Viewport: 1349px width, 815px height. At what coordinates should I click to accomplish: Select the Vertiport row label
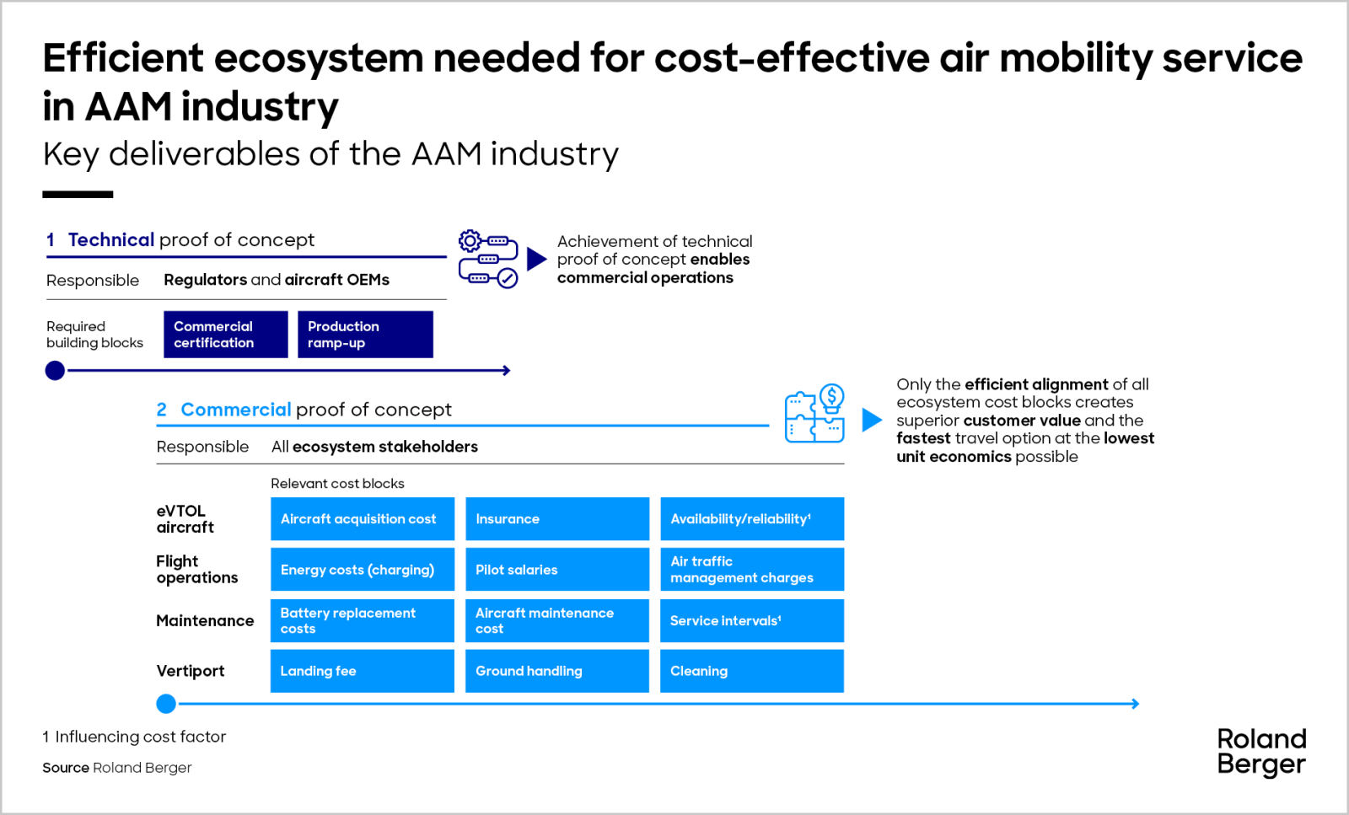190,671
